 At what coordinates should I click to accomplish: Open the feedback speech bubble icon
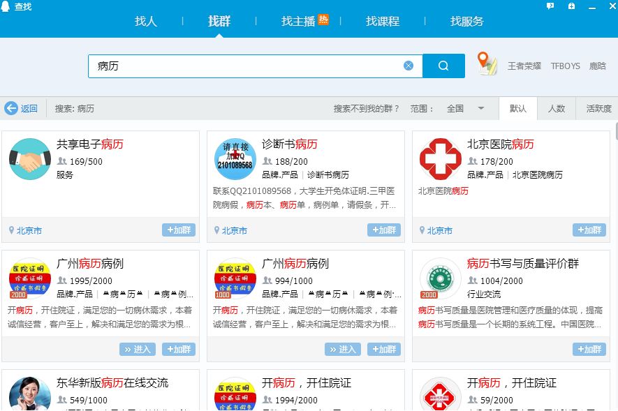[550, 6]
